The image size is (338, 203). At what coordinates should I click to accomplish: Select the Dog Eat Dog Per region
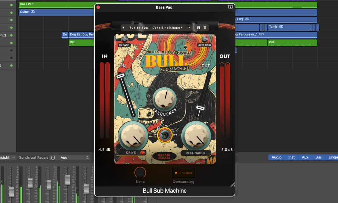coord(82,34)
